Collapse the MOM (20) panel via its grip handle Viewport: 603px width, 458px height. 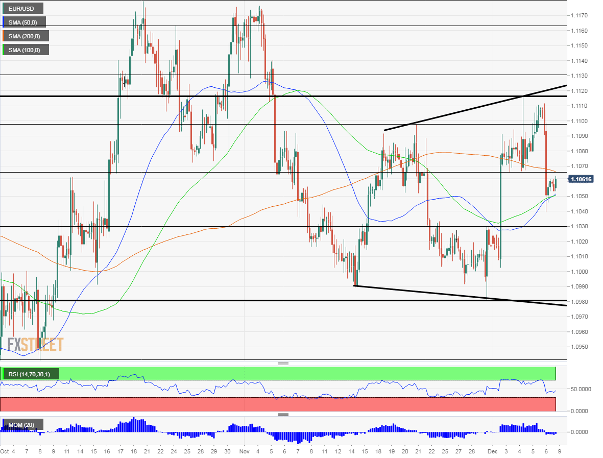click(284, 414)
